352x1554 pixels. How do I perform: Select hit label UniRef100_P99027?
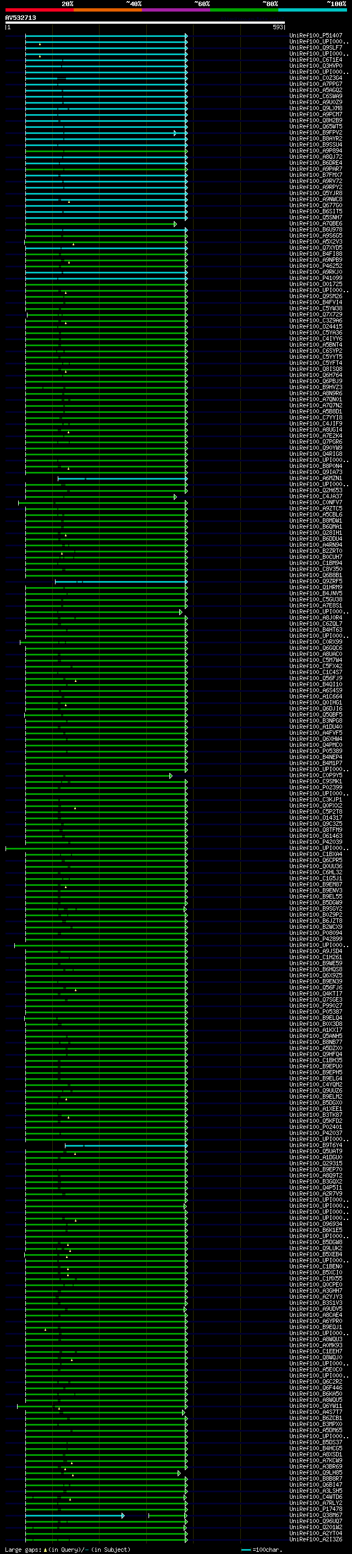point(316,1005)
